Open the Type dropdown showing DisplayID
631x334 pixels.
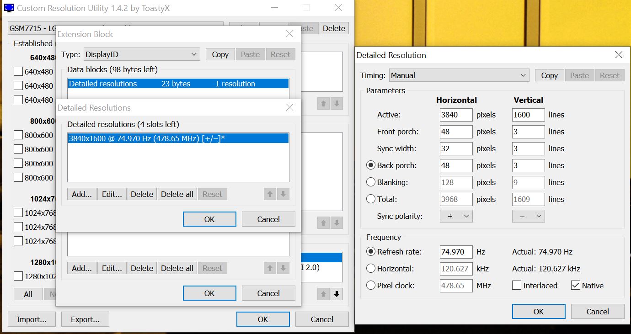tap(142, 54)
